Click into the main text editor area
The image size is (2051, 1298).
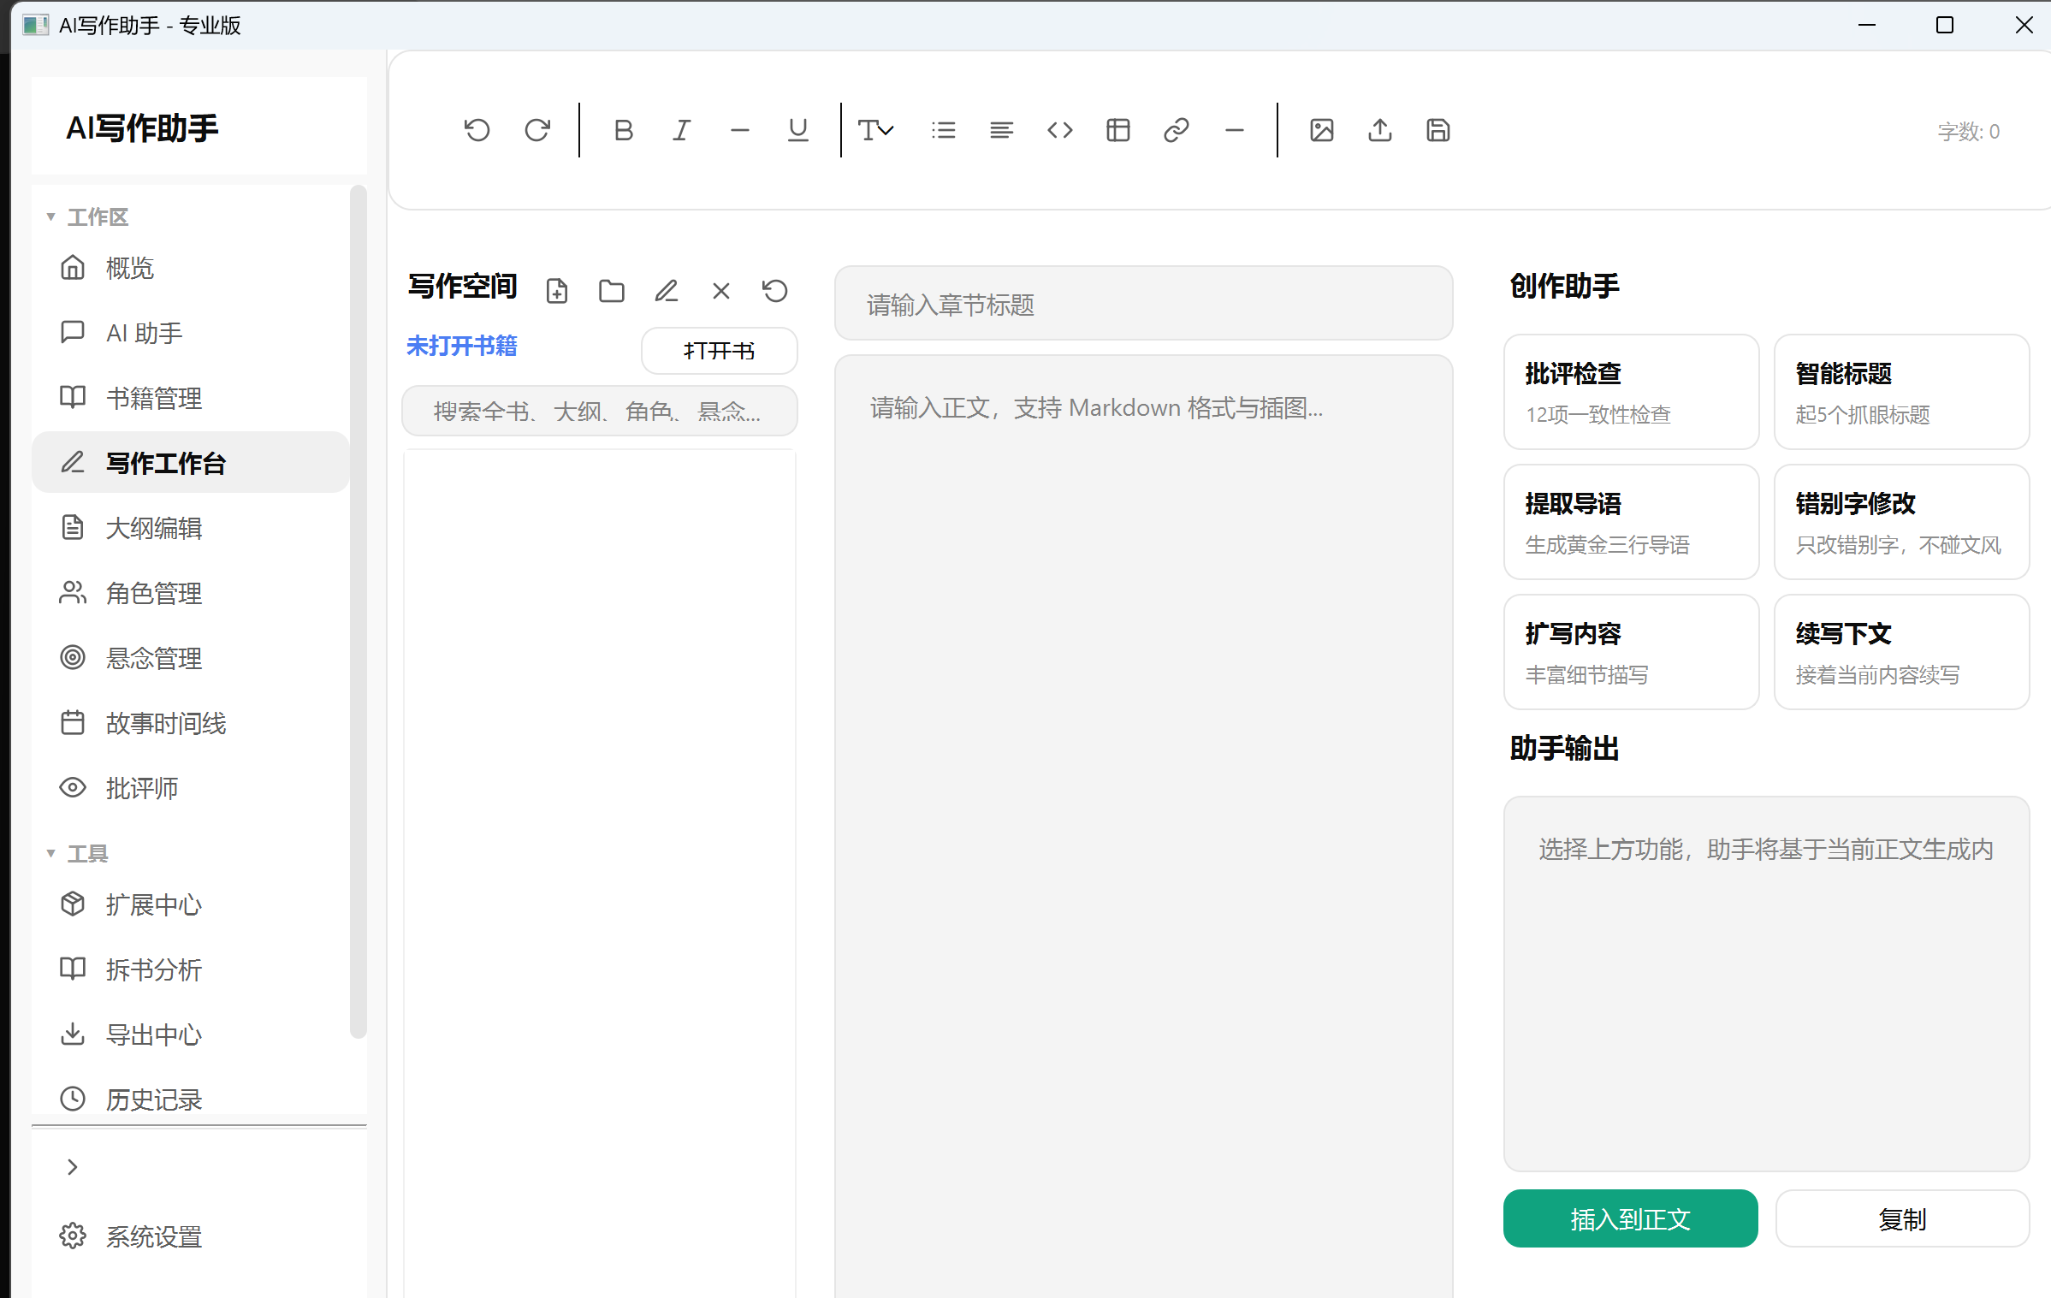pos(1143,826)
